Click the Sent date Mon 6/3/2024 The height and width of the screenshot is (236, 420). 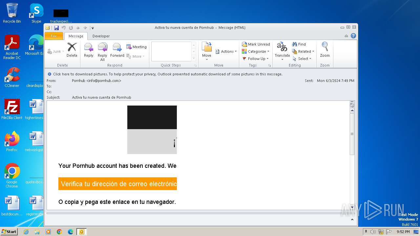click(x=335, y=81)
